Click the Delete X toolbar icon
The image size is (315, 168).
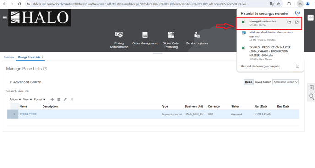[x=72, y=99]
